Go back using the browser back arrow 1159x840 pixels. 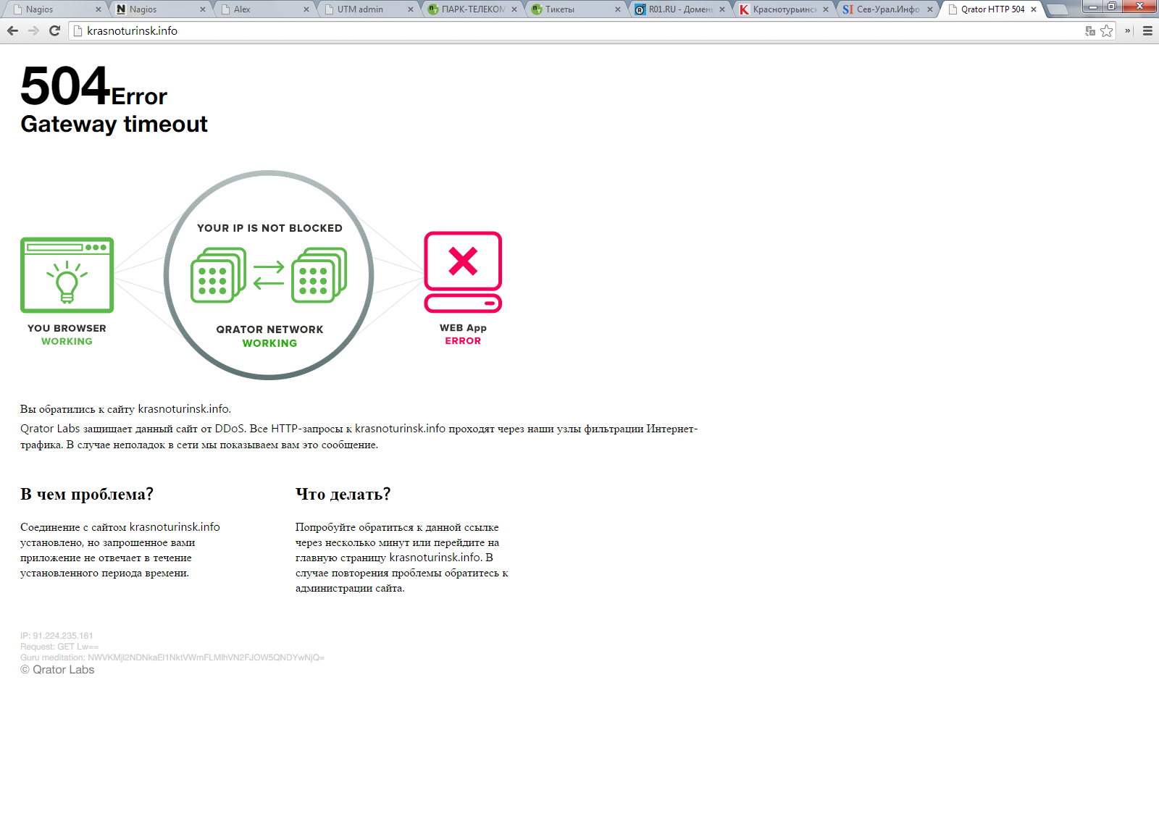click(x=12, y=30)
